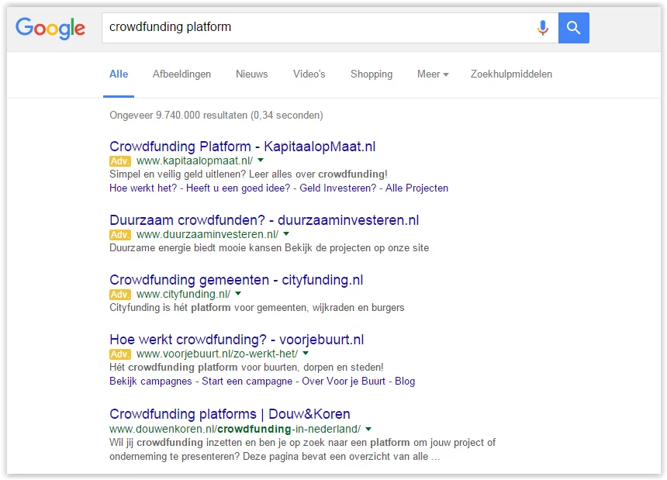The height and width of the screenshot is (480, 667).
Task: Go to the Shopping tab
Action: [x=371, y=74]
